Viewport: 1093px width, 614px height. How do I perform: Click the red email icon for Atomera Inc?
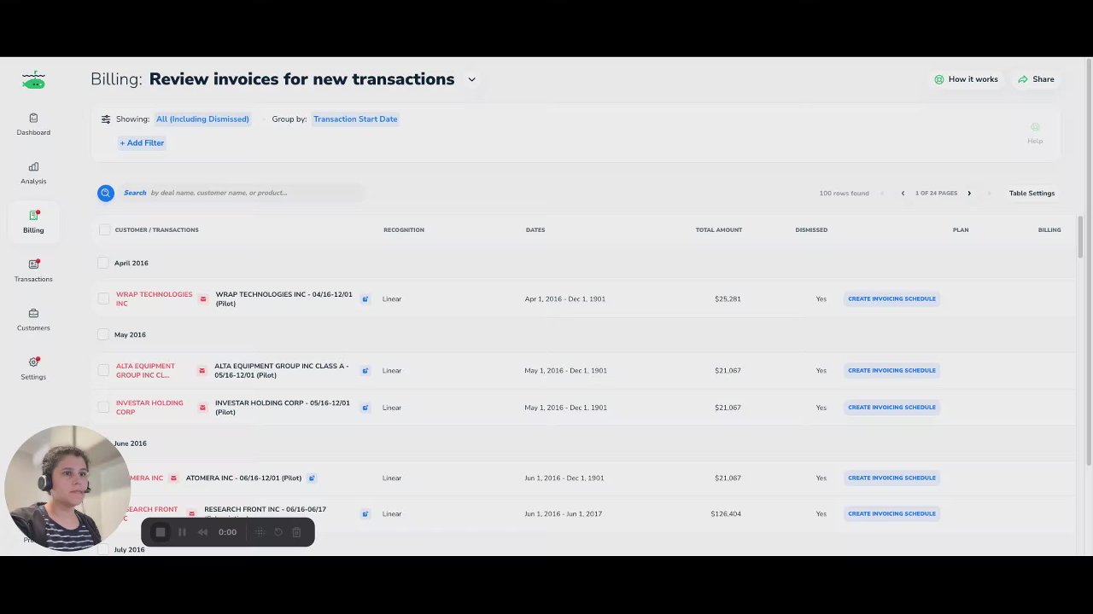173,478
